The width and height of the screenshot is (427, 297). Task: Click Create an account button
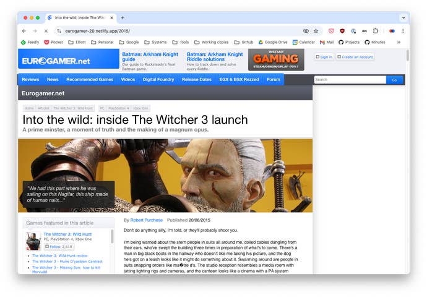pyautogui.click(x=355, y=57)
